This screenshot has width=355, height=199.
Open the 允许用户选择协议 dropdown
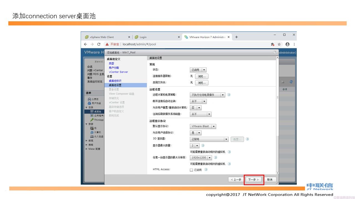196,133
